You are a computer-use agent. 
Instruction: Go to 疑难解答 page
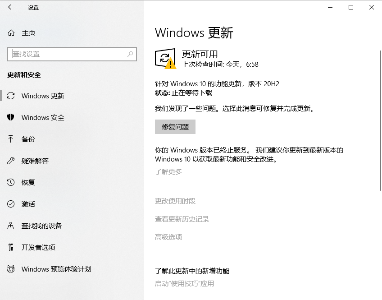35,161
